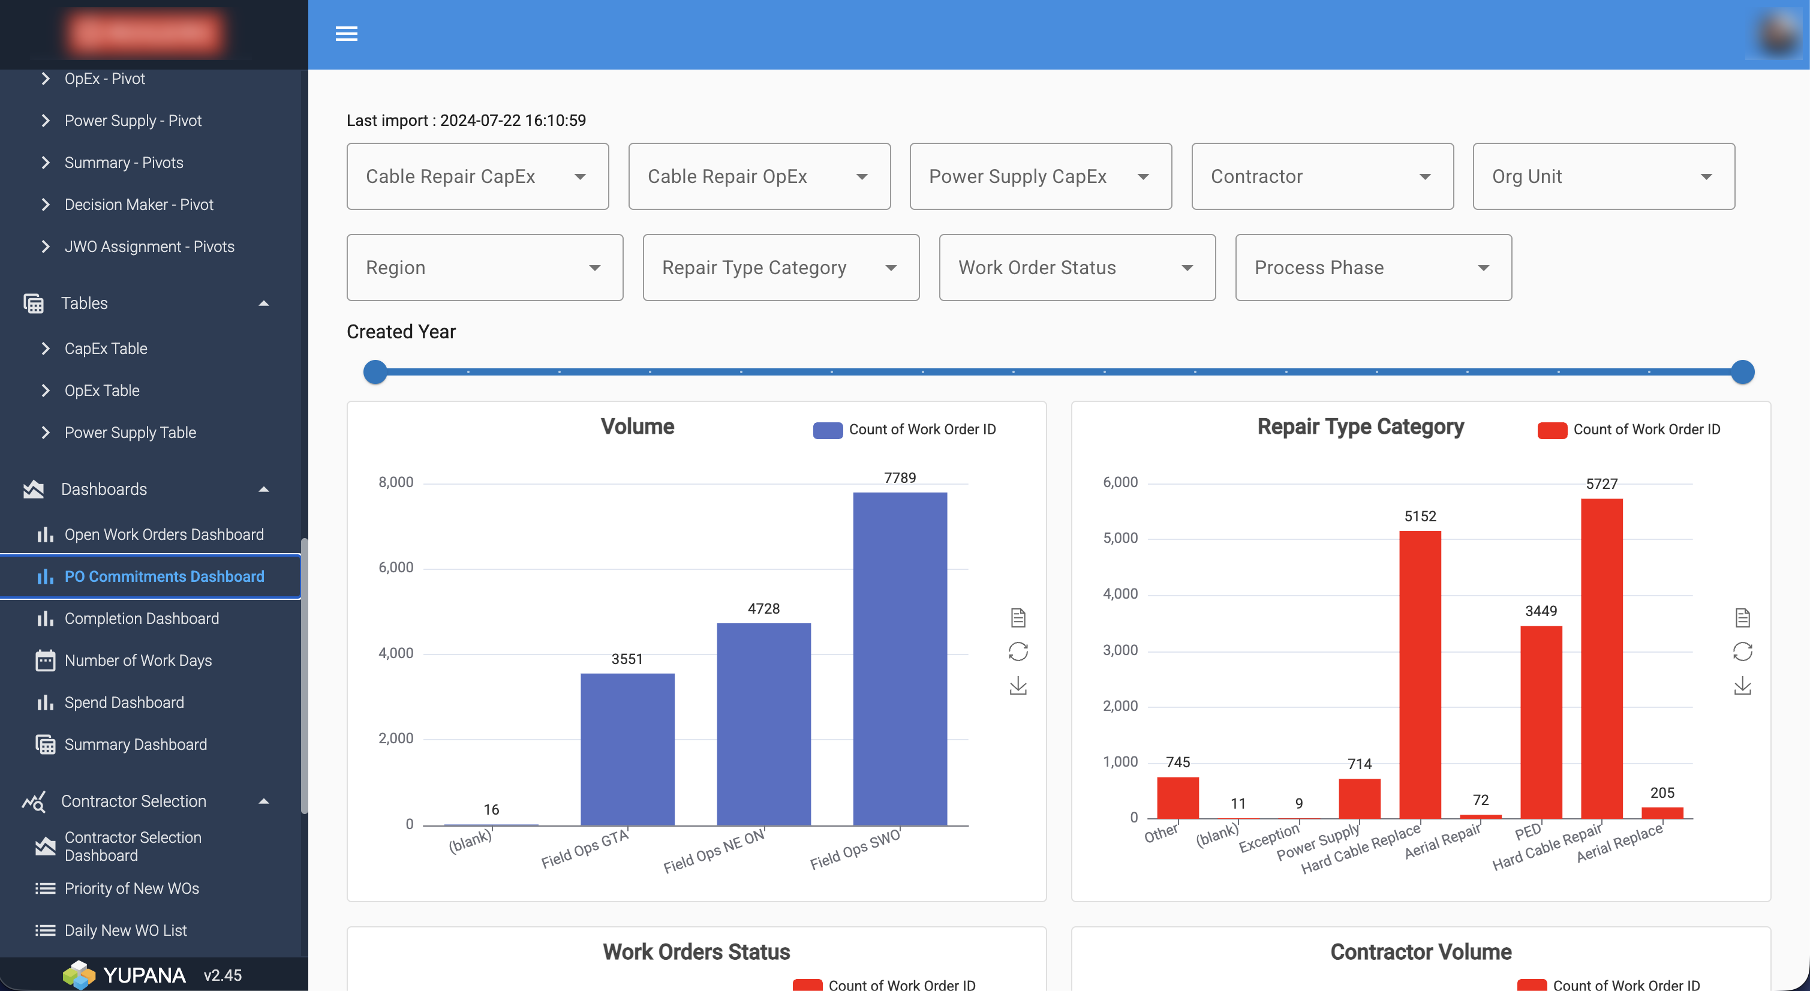Open the Daily New WO List

coord(125,930)
